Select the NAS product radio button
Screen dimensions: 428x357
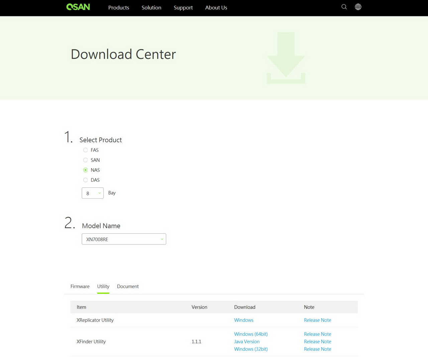point(85,170)
